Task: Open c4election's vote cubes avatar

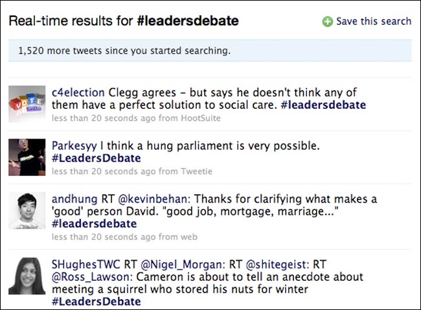Action: coord(27,104)
